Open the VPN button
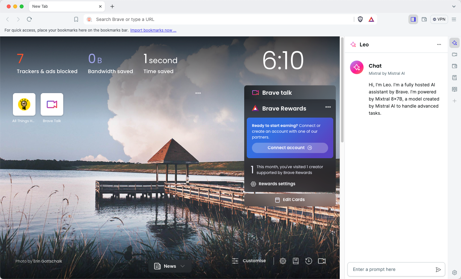This screenshot has height=279, width=461. [x=439, y=19]
